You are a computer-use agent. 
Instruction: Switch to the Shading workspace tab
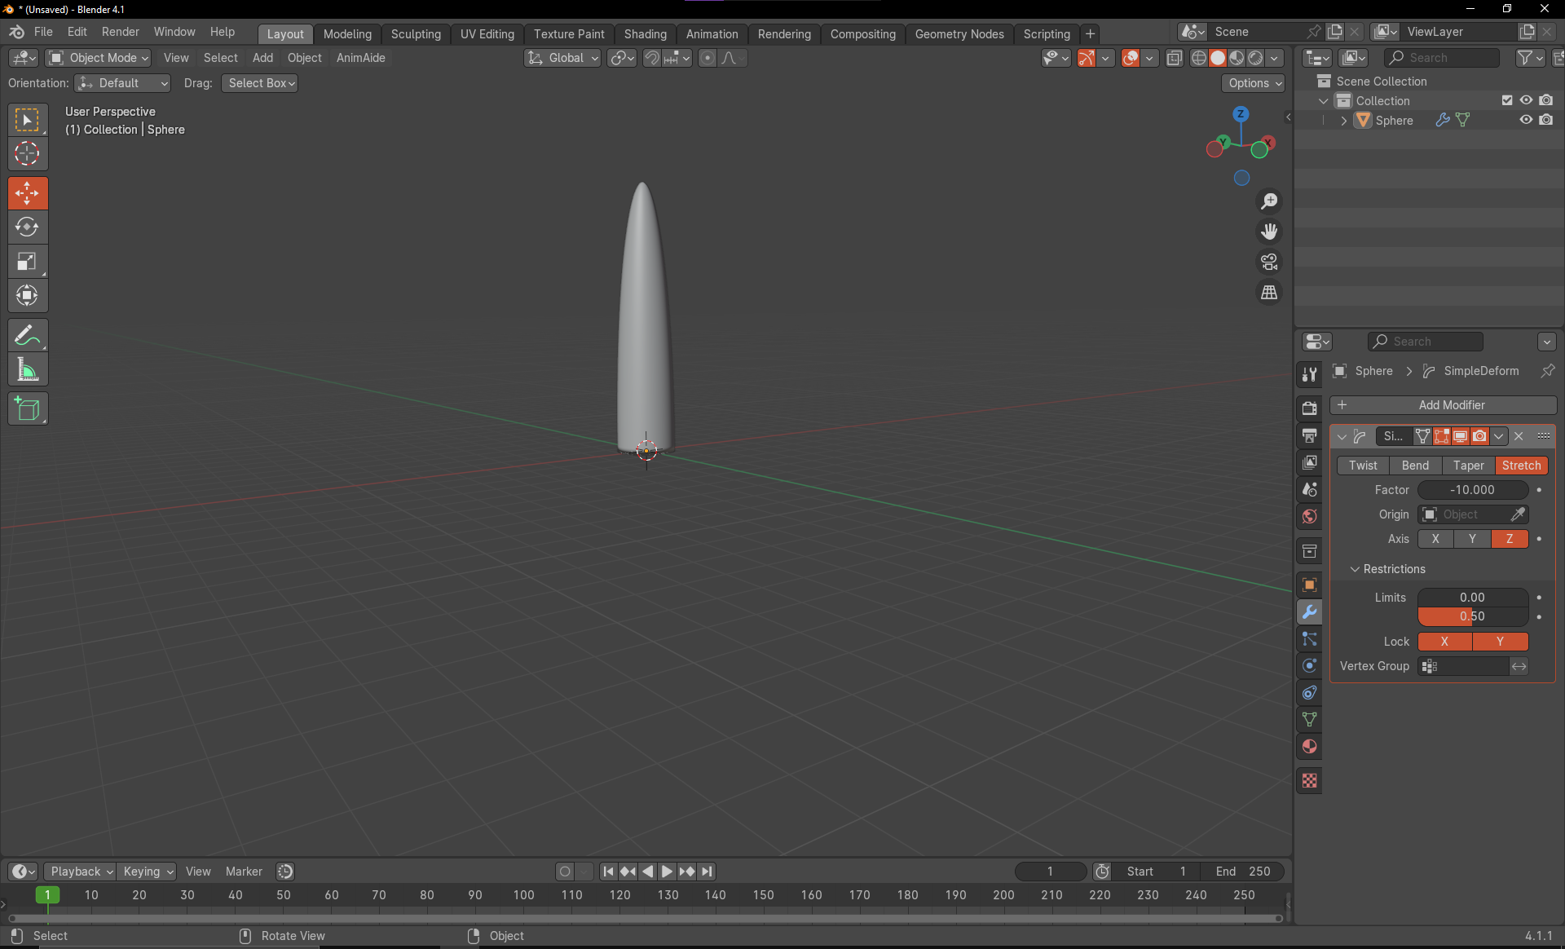pos(645,34)
